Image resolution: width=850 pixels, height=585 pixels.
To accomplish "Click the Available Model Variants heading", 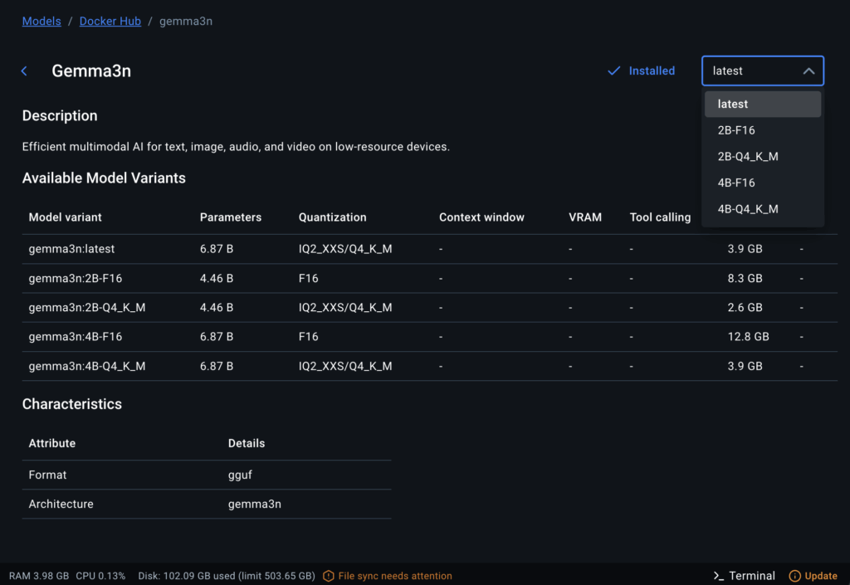I will 104,178.
